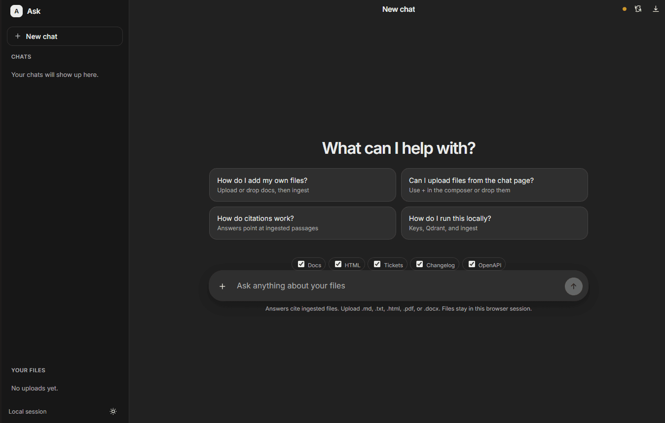Choose the "How do citations work?" card

click(302, 223)
